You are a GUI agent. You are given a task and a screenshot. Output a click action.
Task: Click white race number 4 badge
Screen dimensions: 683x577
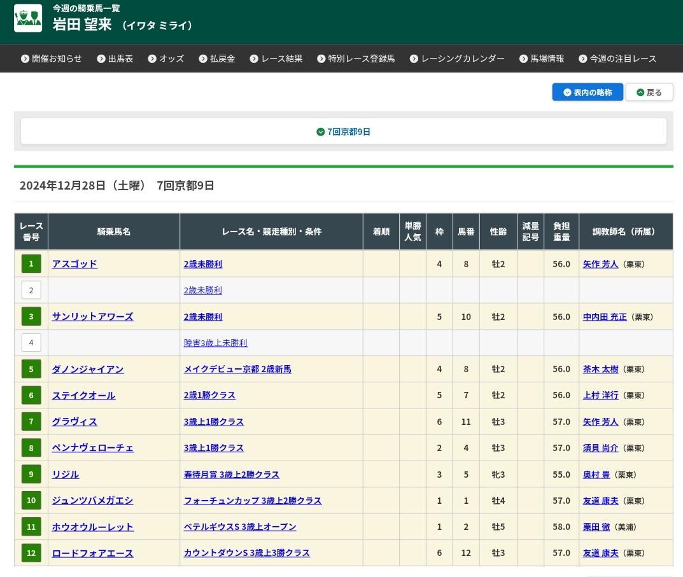click(x=31, y=343)
